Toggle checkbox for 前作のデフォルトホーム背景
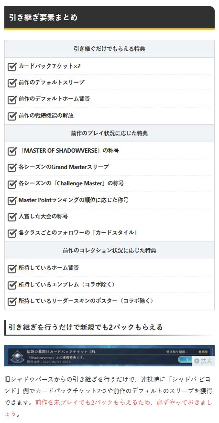Viewport: 219px width, 423px height. (12, 99)
